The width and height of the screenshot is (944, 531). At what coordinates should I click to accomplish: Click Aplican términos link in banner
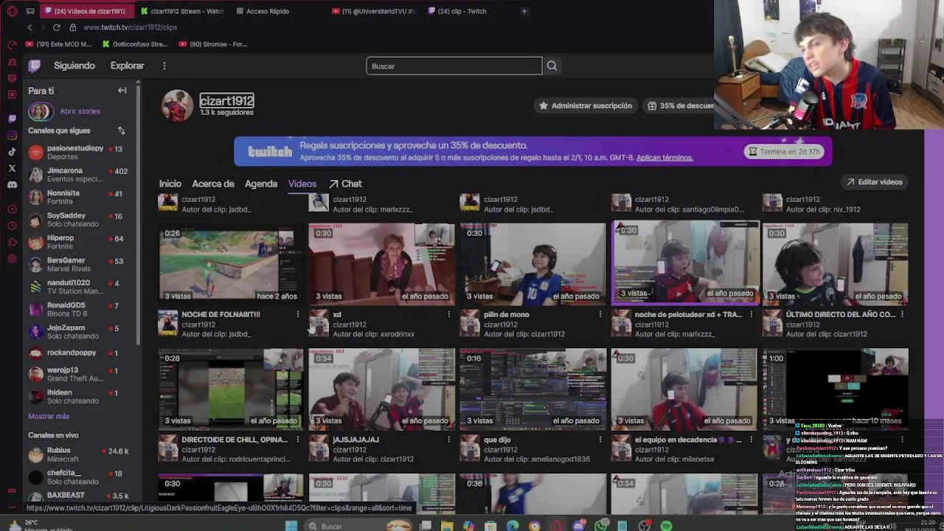[664, 158]
